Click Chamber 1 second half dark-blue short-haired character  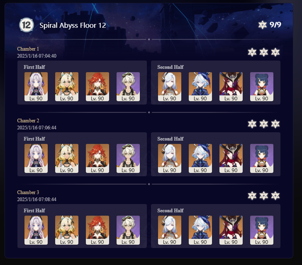pos(262,87)
